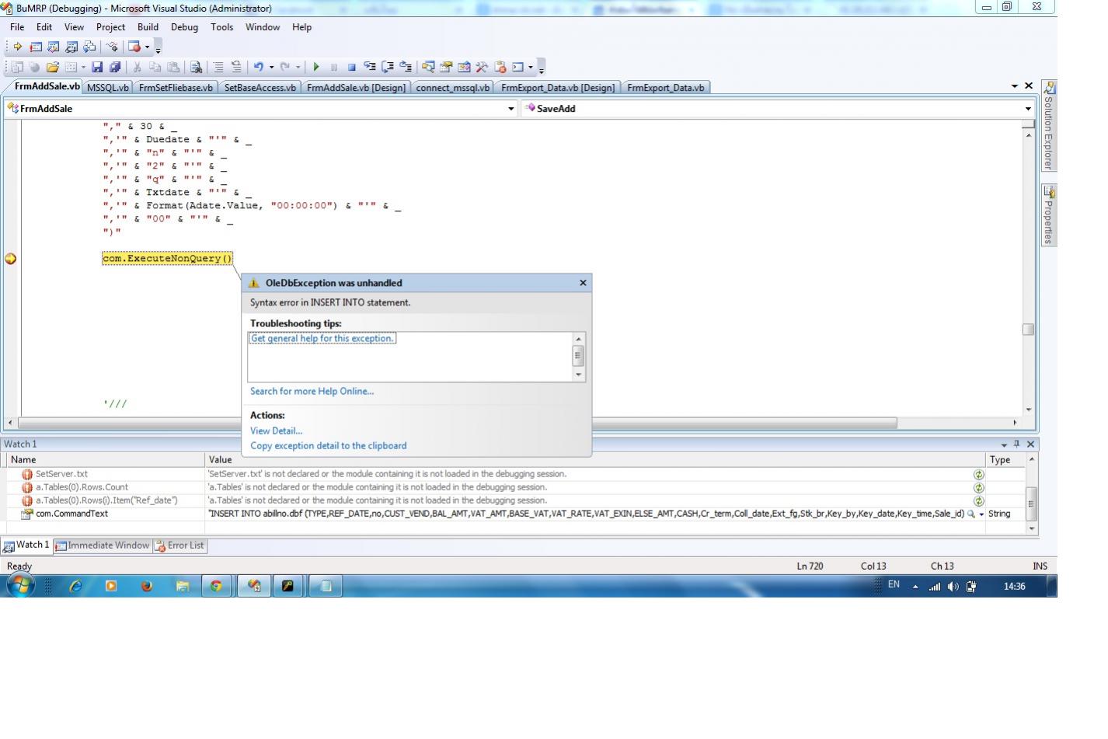Open the active files list dropdown arrow
The height and width of the screenshot is (739, 1108).
pos(1015,86)
